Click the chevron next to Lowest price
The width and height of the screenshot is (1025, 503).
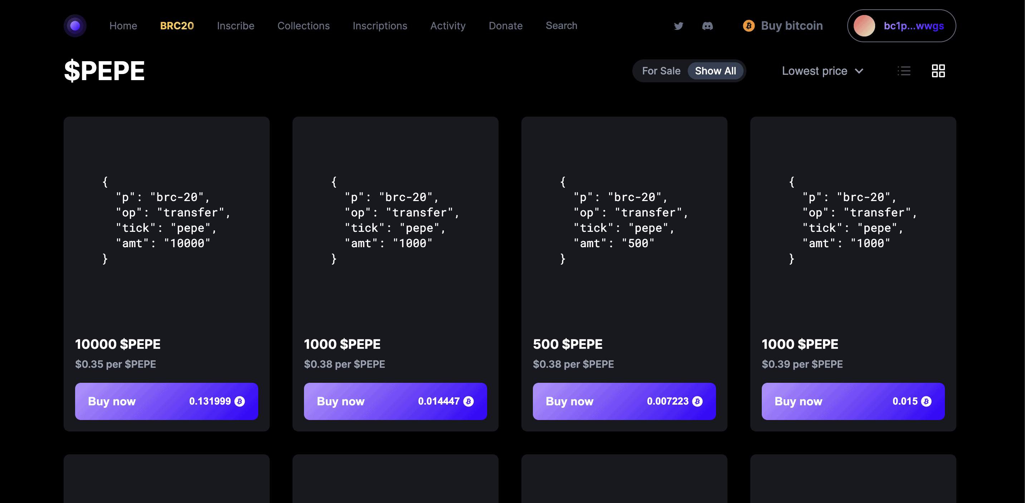click(x=859, y=71)
